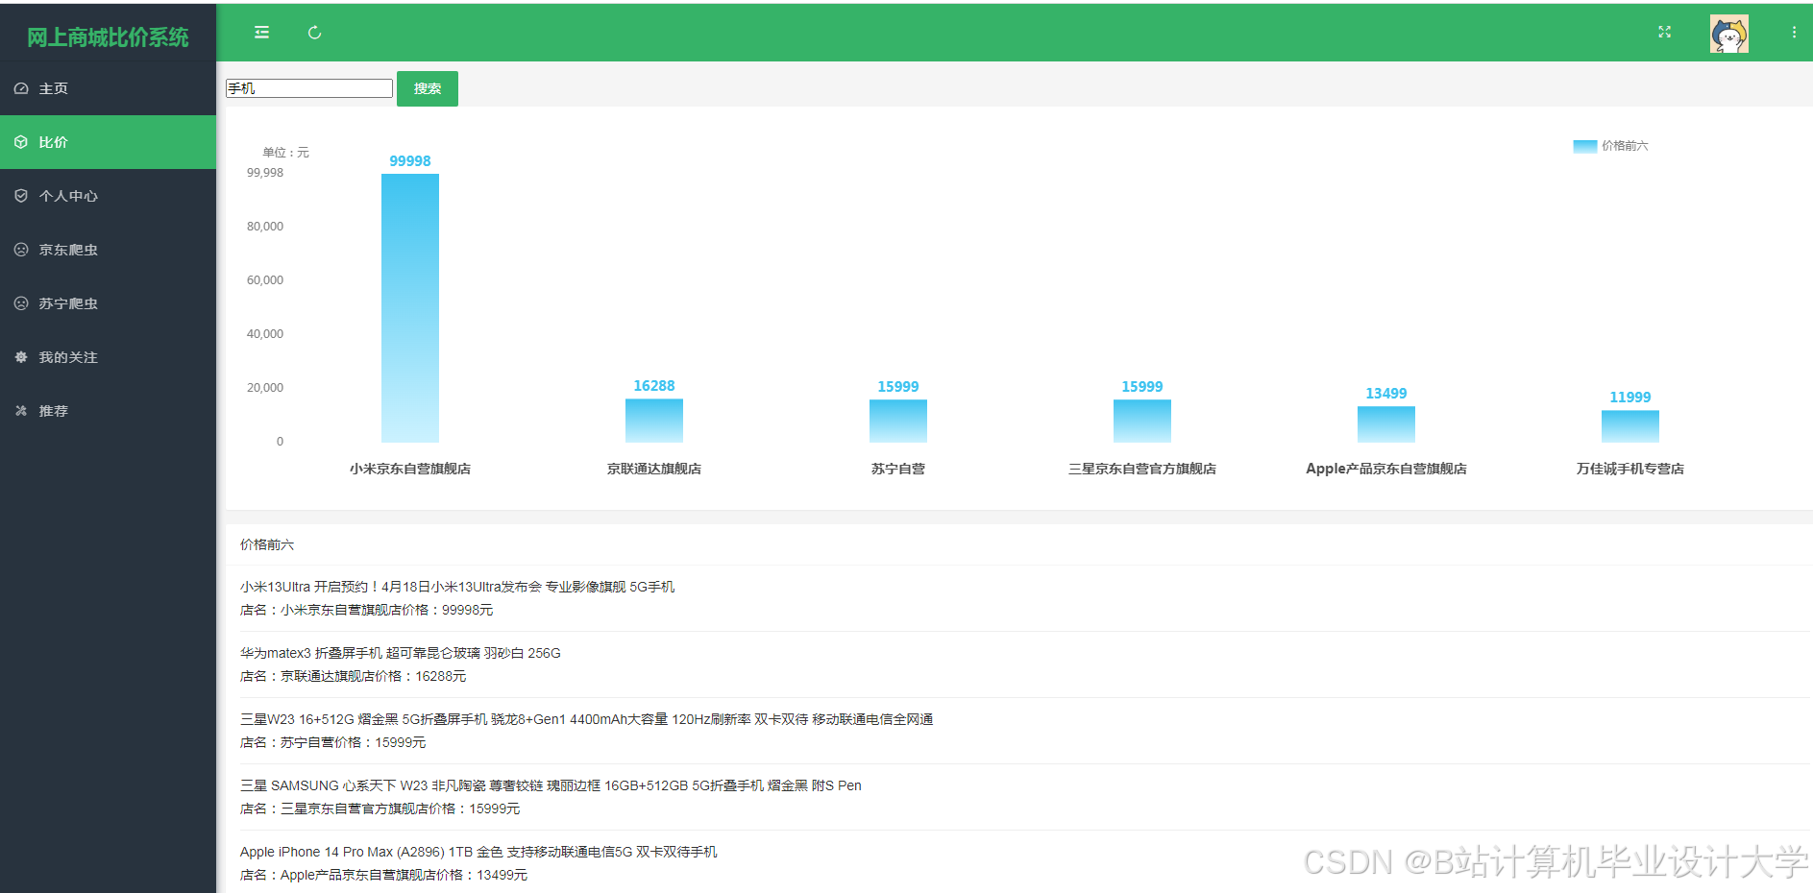Click the 三星 SAMSUNG 心系天下 W23 title
Image resolution: width=1813 pixels, height=893 pixels.
(551, 785)
